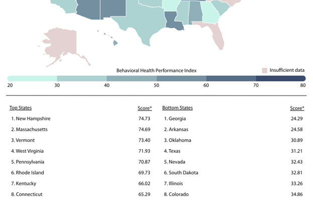Image resolution: width=313 pixels, height=201 pixels.
Task: Click the Insufficient data legend swatch
Action: pyautogui.click(x=265, y=70)
